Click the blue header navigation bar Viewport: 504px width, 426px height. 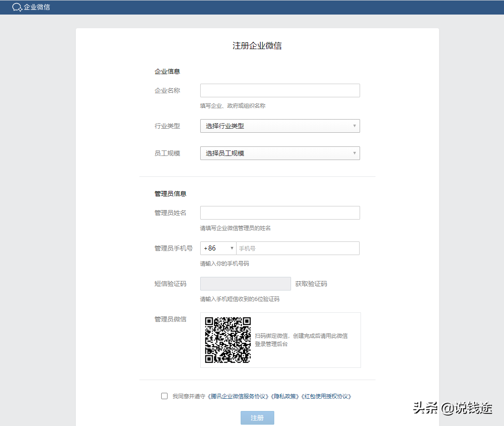252,7
